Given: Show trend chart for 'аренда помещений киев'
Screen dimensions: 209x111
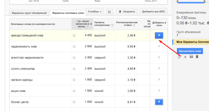Looking at the screenshot, I should pos(74,35).
